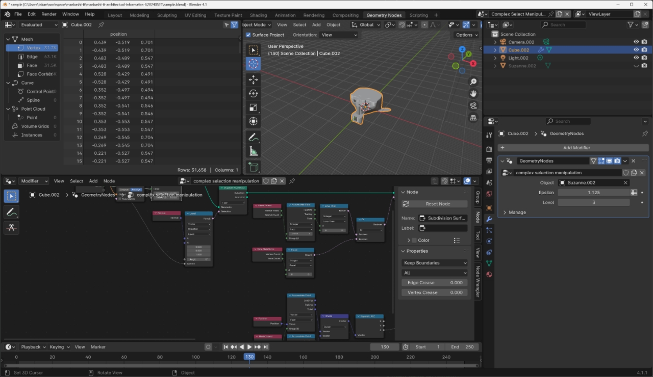Adjust the Edge Crease slider
This screenshot has width=653, height=377.
click(x=435, y=283)
